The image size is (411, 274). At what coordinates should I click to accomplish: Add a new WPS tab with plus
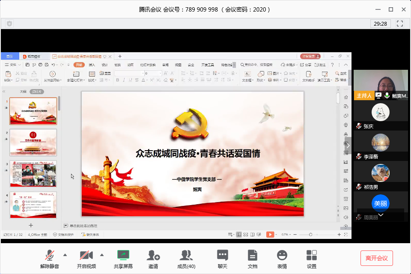pyautogui.click(x=120, y=57)
